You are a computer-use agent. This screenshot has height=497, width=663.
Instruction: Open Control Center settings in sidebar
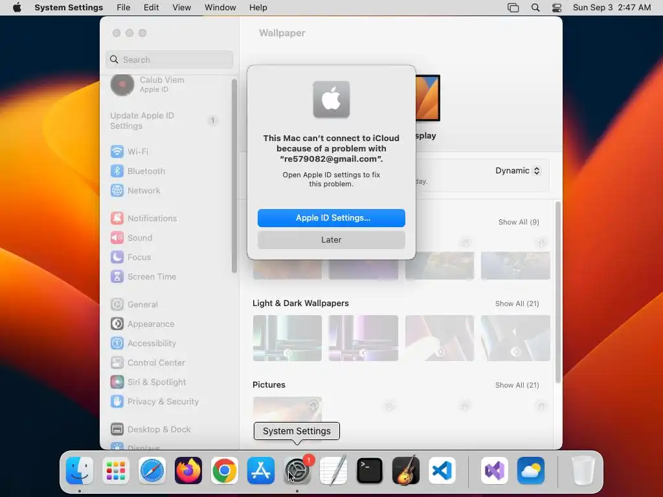tap(148, 363)
